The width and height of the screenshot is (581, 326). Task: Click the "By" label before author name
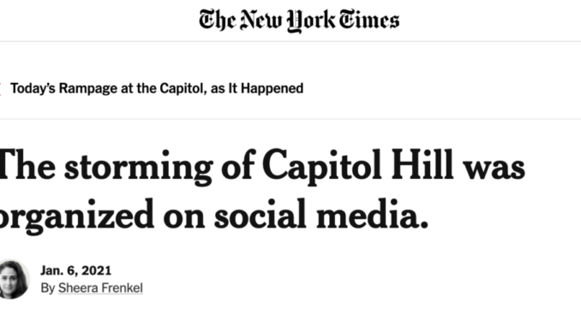coord(48,287)
